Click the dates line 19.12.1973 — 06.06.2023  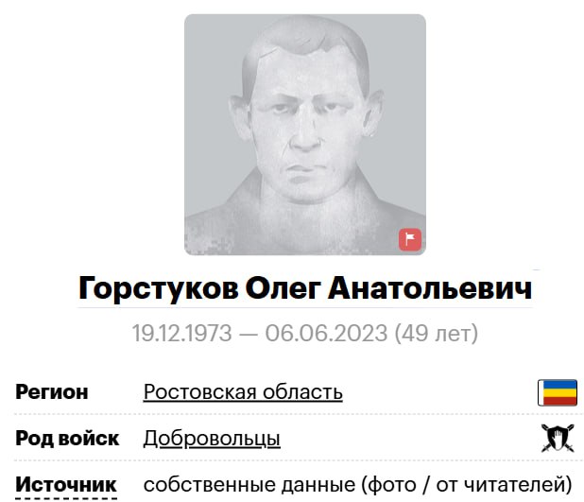(x=260, y=333)
